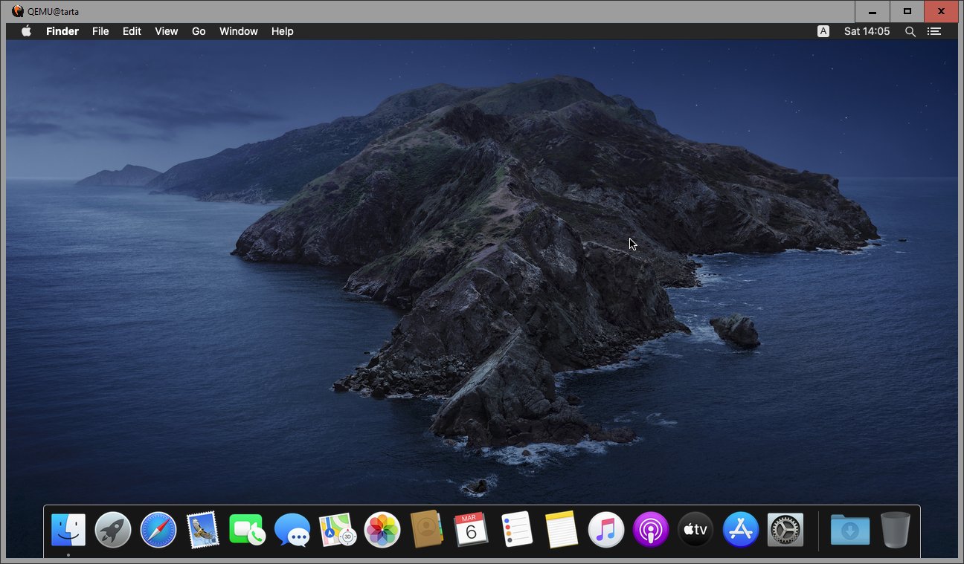Launch Maps from the Dock
This screenshot has height=564, width=964.
(x=337, y=531)
